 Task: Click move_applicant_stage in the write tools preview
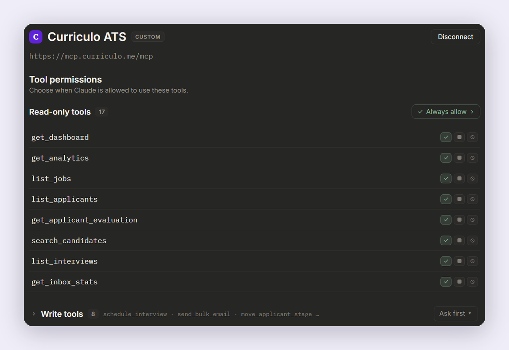[x=276, y=314]
